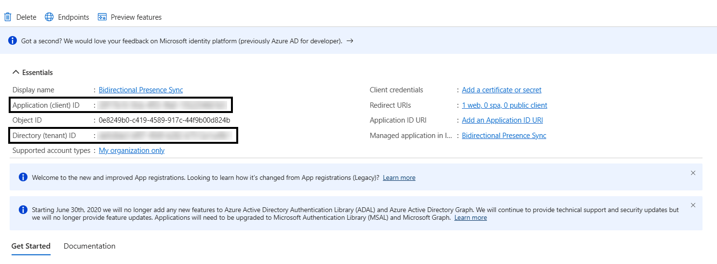Click the info icon in feedback banner
This screenshot has width=717, height=264.
(x=13, y=41)
